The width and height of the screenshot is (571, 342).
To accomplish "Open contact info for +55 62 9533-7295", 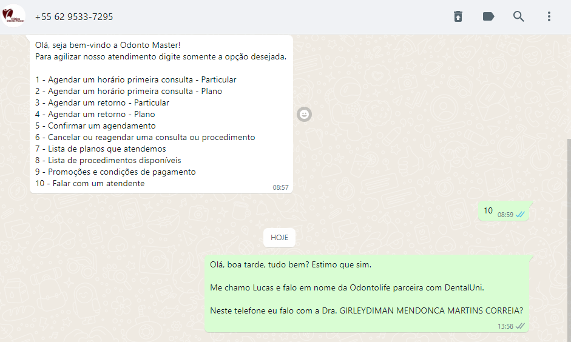I will point(74,17).
